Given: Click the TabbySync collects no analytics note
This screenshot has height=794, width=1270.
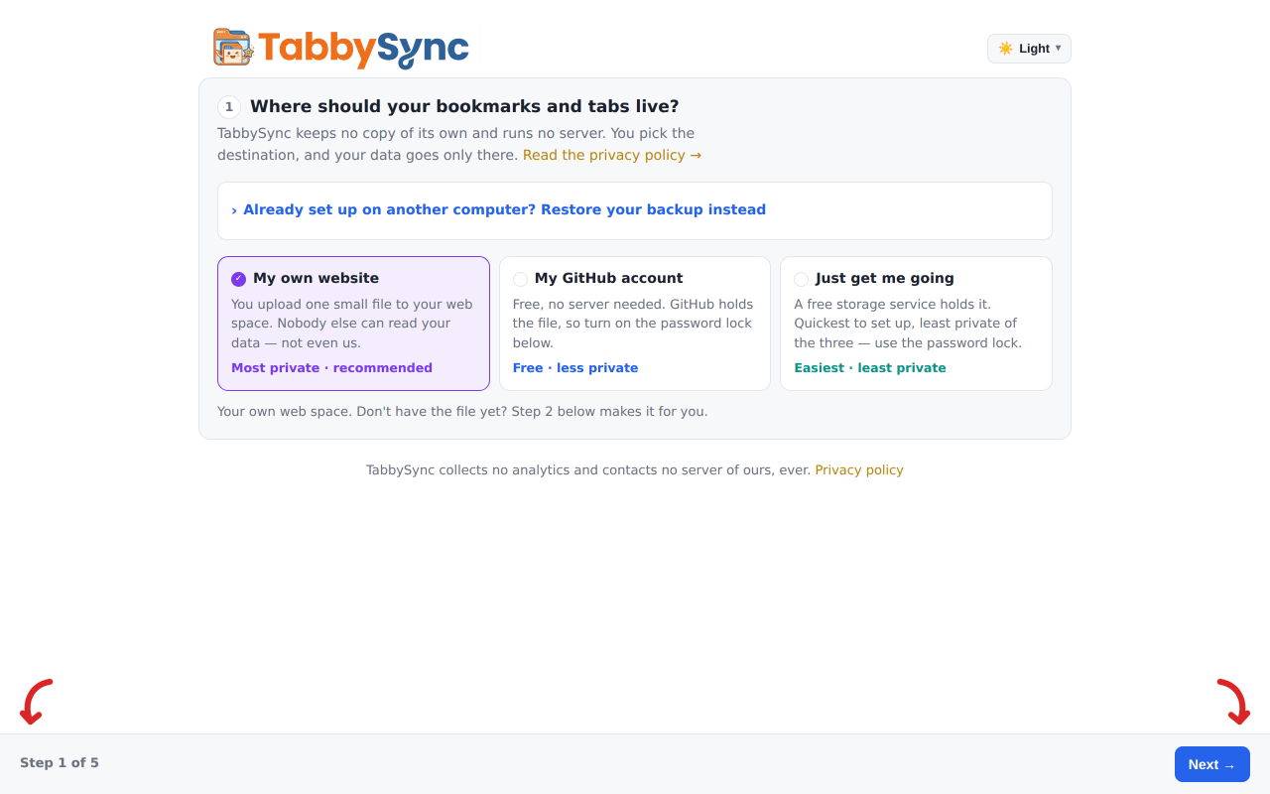Looking at the screenshot, I should tap(588, 469).
